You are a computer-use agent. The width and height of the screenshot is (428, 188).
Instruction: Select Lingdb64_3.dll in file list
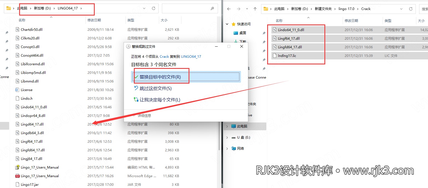pyautogui.click(x=32, y=133)
